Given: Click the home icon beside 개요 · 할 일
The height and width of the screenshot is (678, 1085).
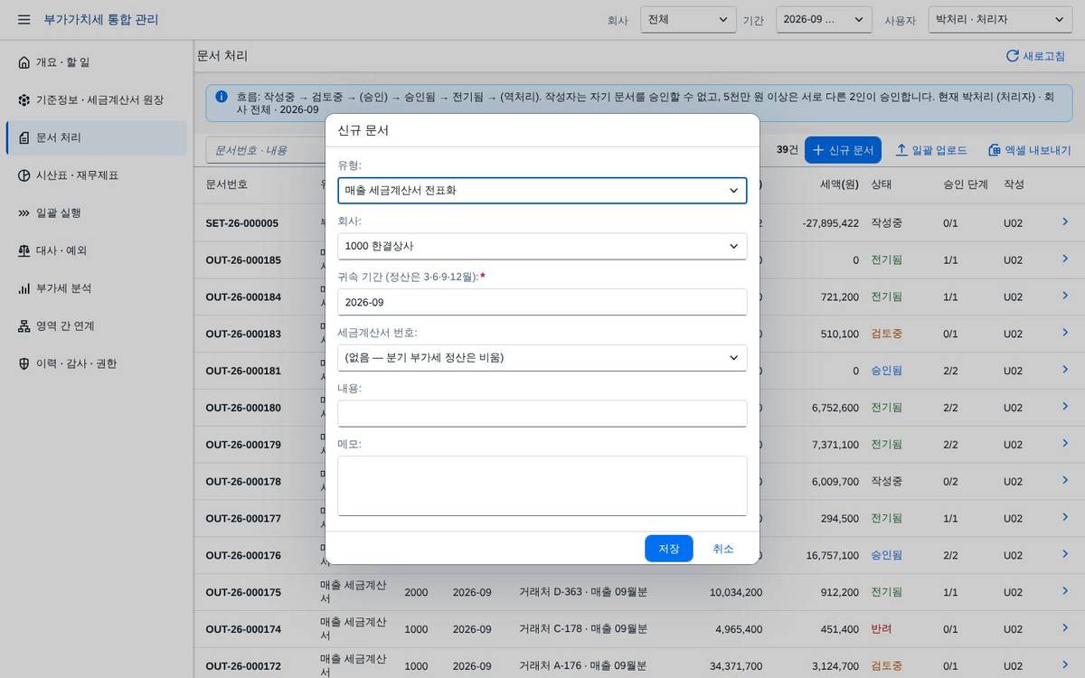Looking at the screenshot, I should coord(24,62).
